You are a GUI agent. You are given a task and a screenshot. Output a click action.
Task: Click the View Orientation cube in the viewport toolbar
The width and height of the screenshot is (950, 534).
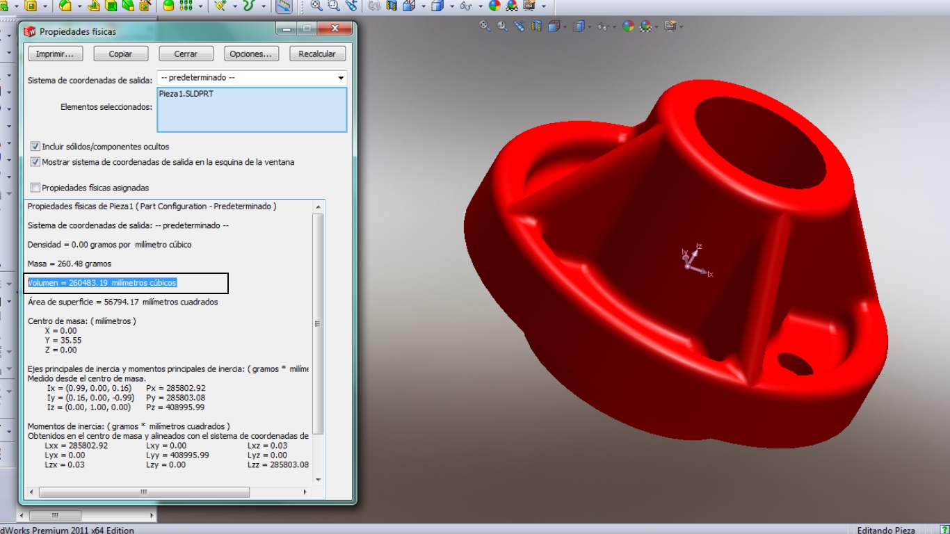(554, 26)
